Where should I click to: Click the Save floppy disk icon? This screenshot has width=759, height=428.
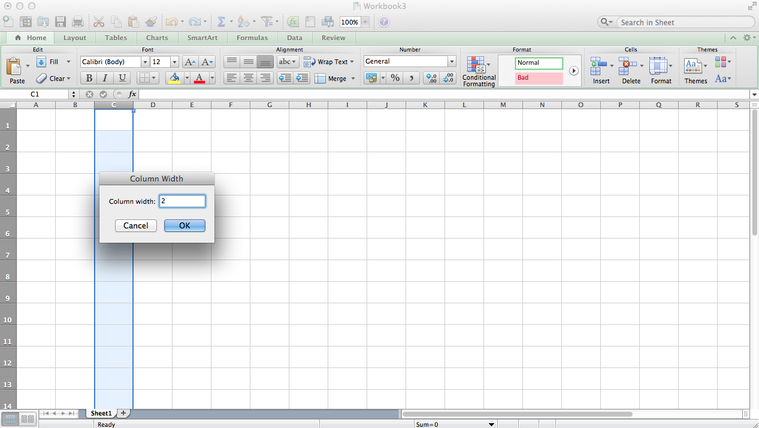(x=61, y=22)
